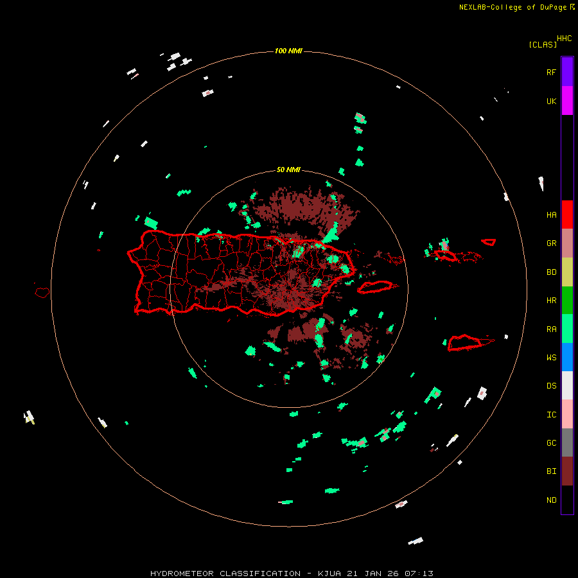Click the UK legend label
Image resolution: width=578 pixels, height=578 pixels.
(551, 101)
